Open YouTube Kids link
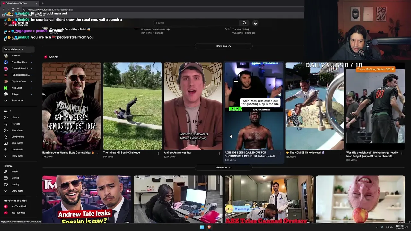Screen dimensions: 411x231 coord(18,213)
